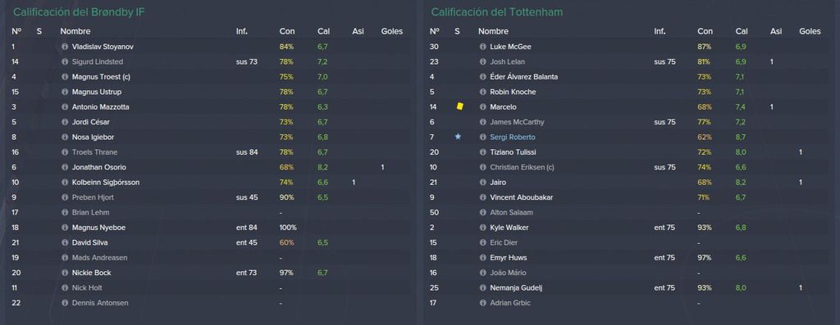Click info icon beside Kyle Walker
840x325 pixels.
pyautogui.click(x=482, y=228)
